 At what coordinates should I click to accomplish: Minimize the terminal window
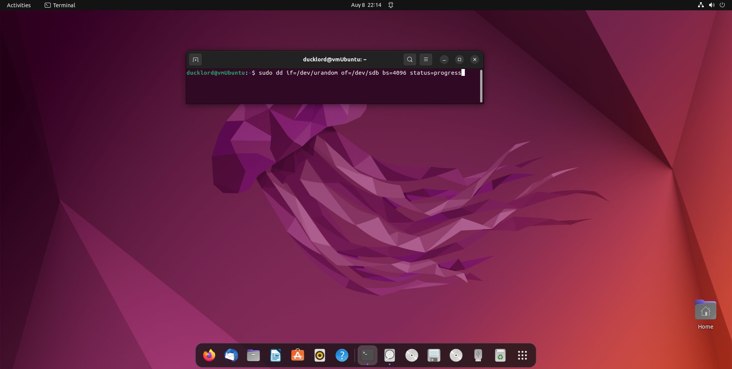tap(444, 59)
